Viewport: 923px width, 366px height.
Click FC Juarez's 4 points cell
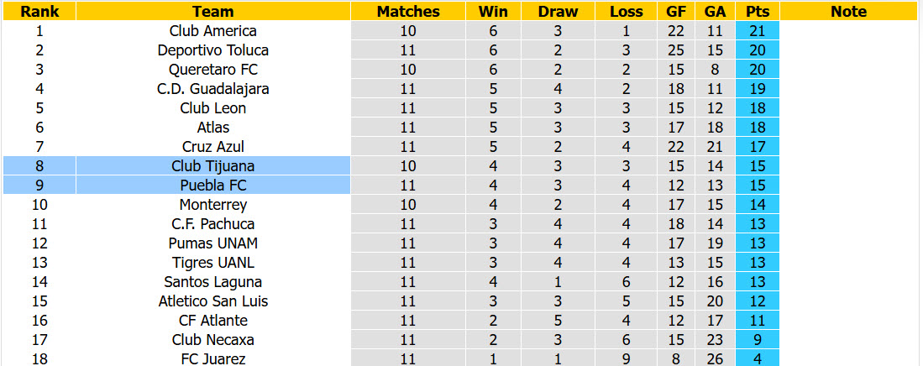click(757, 359)
